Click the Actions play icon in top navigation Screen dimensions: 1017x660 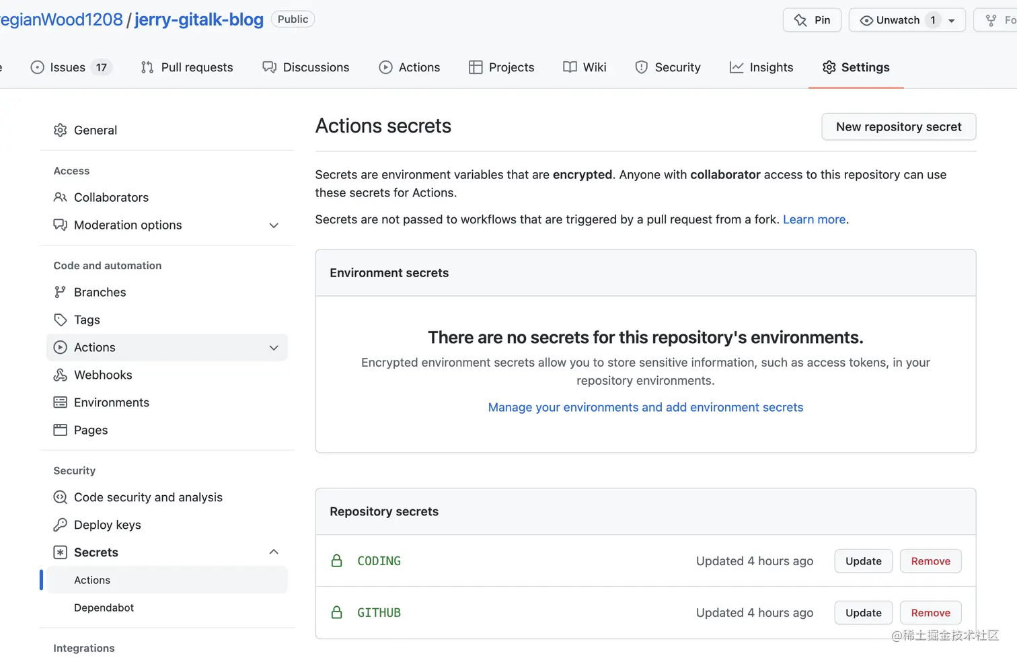tap(385, 67)
